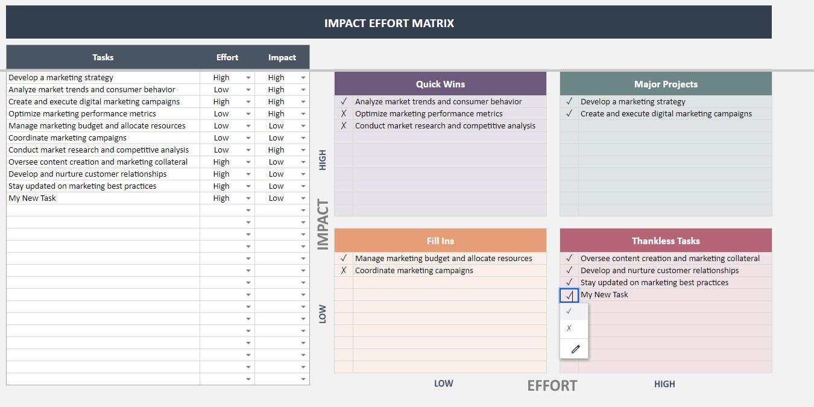Click the checkmark beside Stay updated on marketing best practices

[569, 282]
